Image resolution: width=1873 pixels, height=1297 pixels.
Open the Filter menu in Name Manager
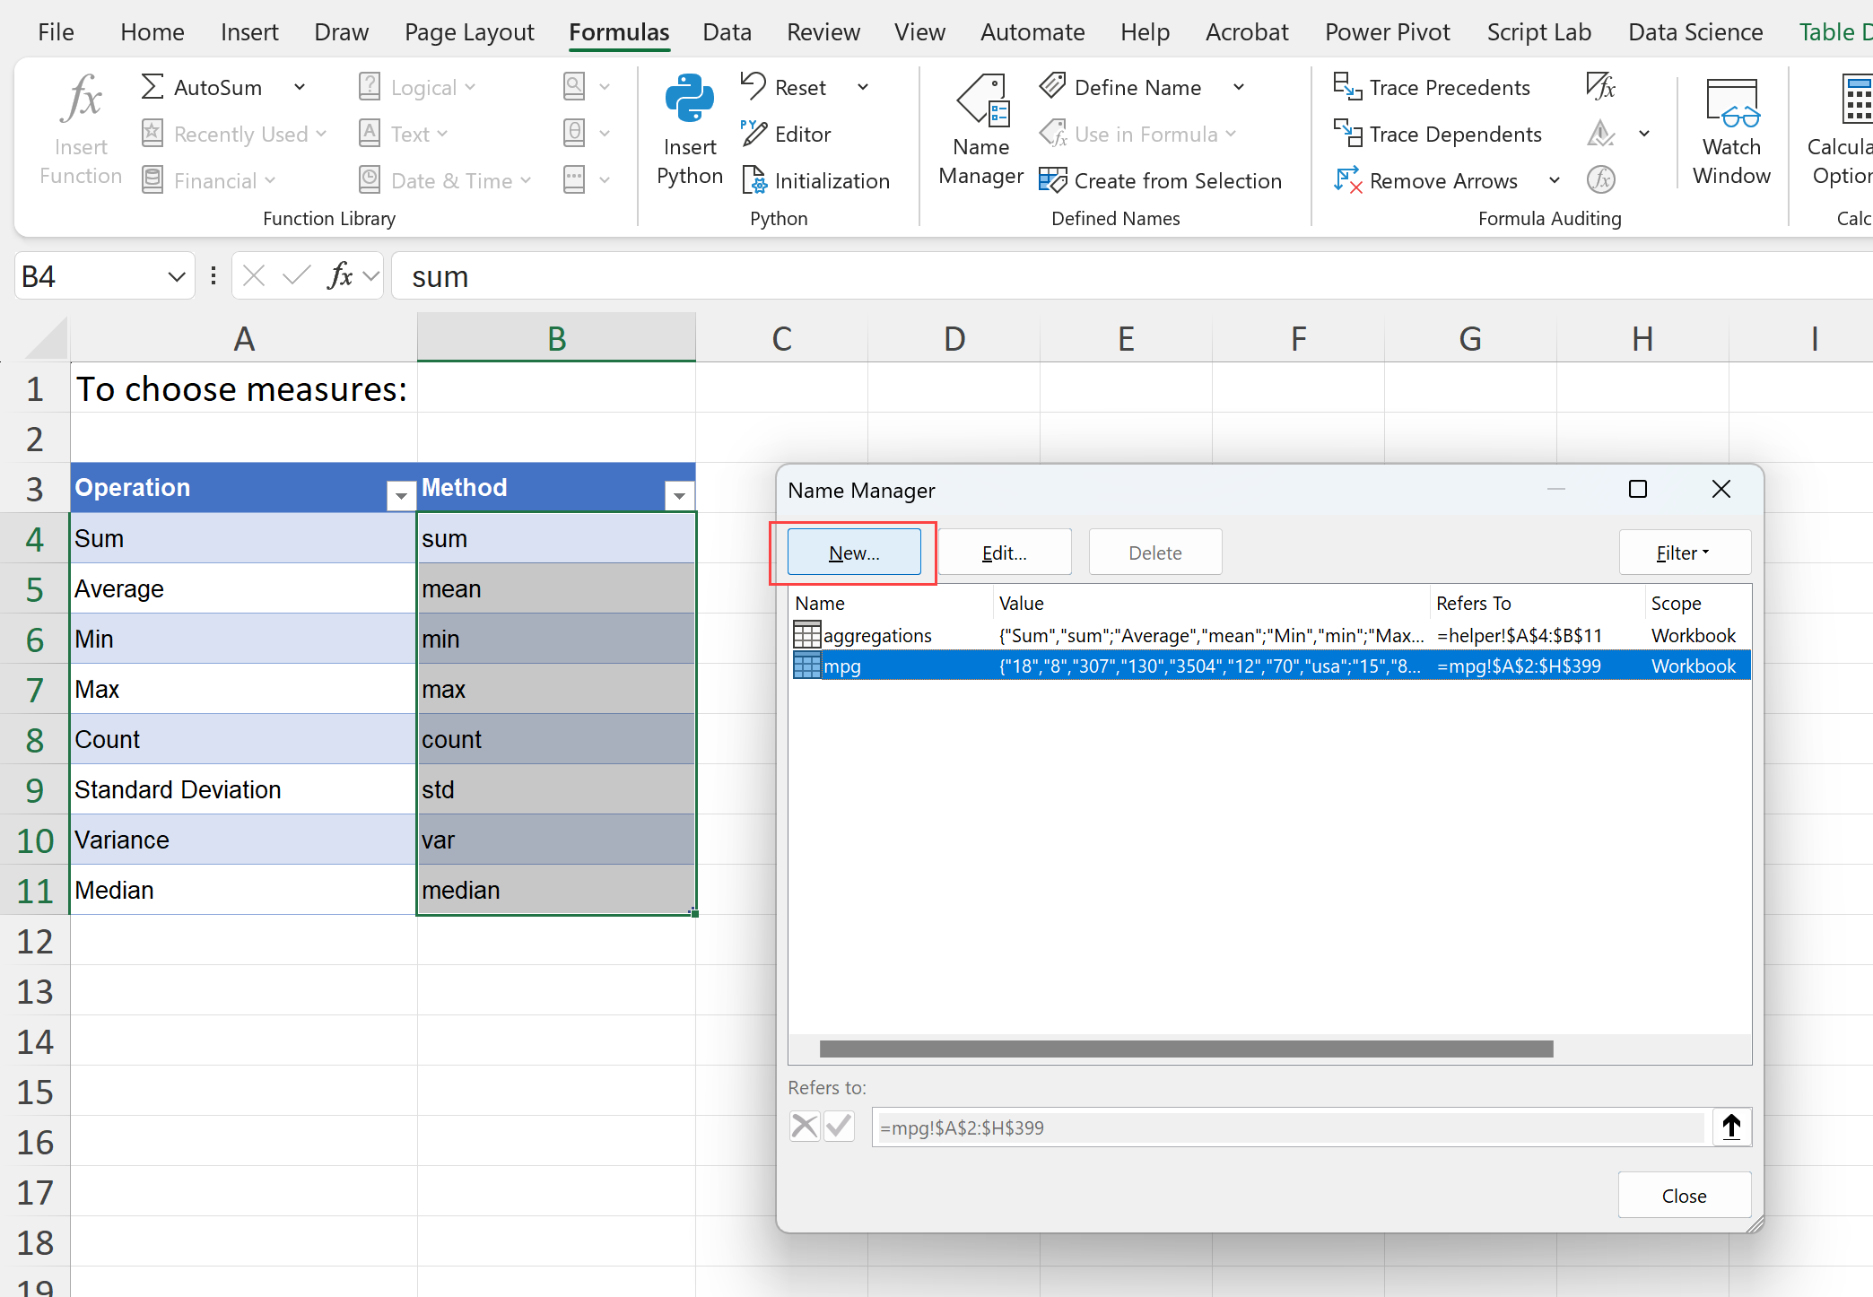pos(1683,553)
